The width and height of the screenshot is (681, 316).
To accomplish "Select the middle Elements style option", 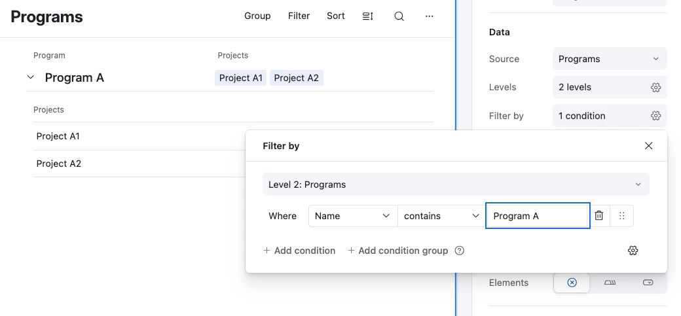I will pos(610,283).
